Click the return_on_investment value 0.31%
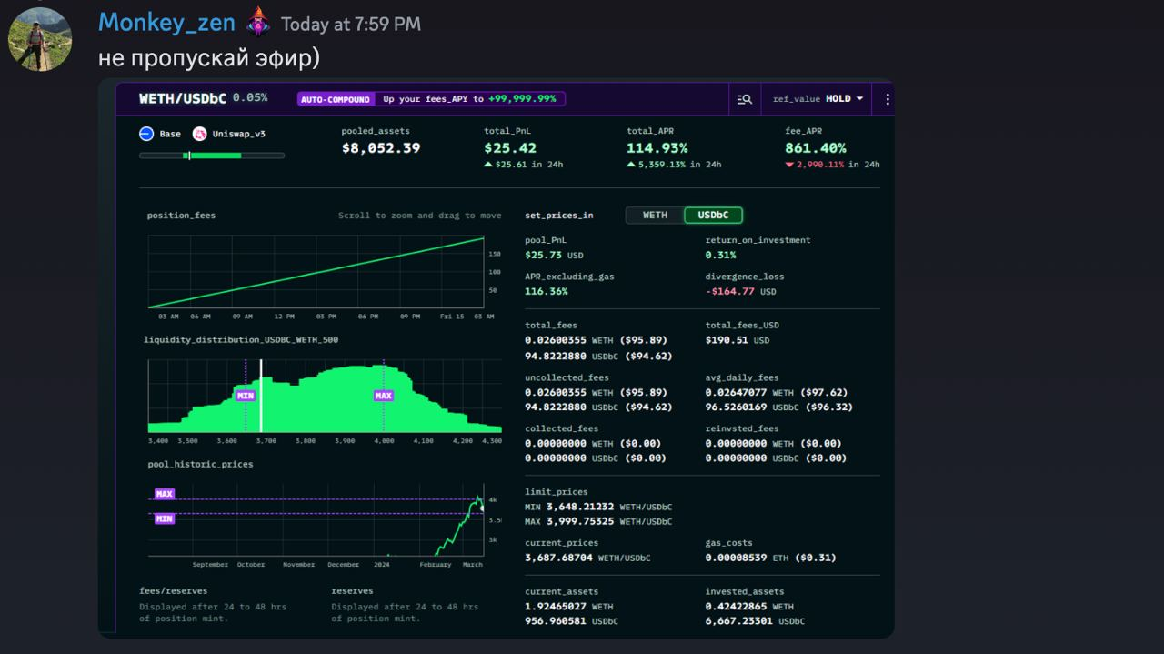This screenshot has height=654, width=1164. coord(721,256)
